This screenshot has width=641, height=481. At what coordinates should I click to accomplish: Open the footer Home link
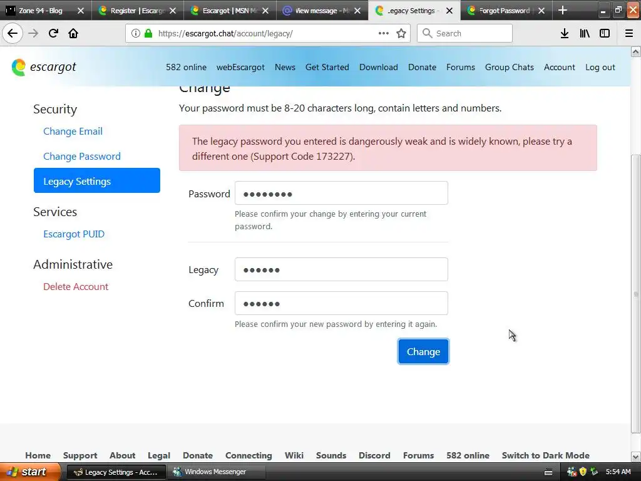38,455
